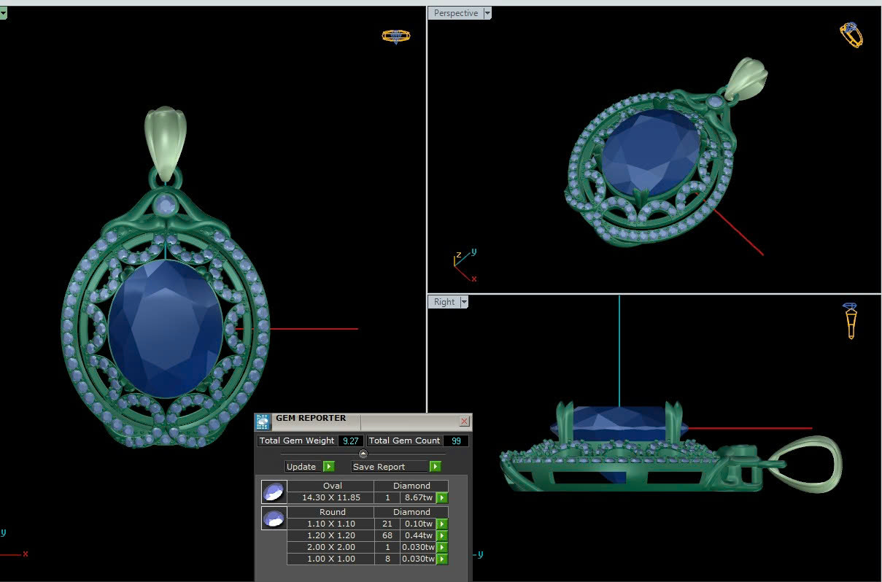
Task: Close the Gem Reporter panel
Action: (x=464, y=422)
